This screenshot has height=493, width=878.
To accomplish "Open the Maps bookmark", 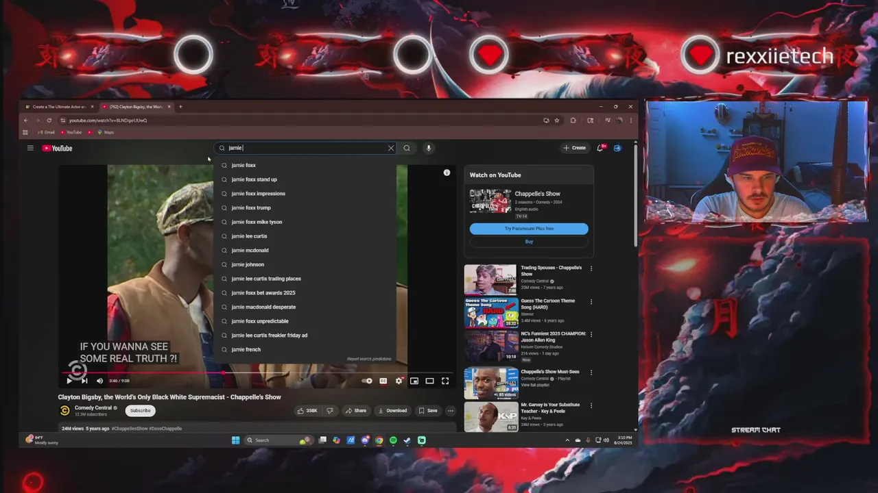I will 106,132.
